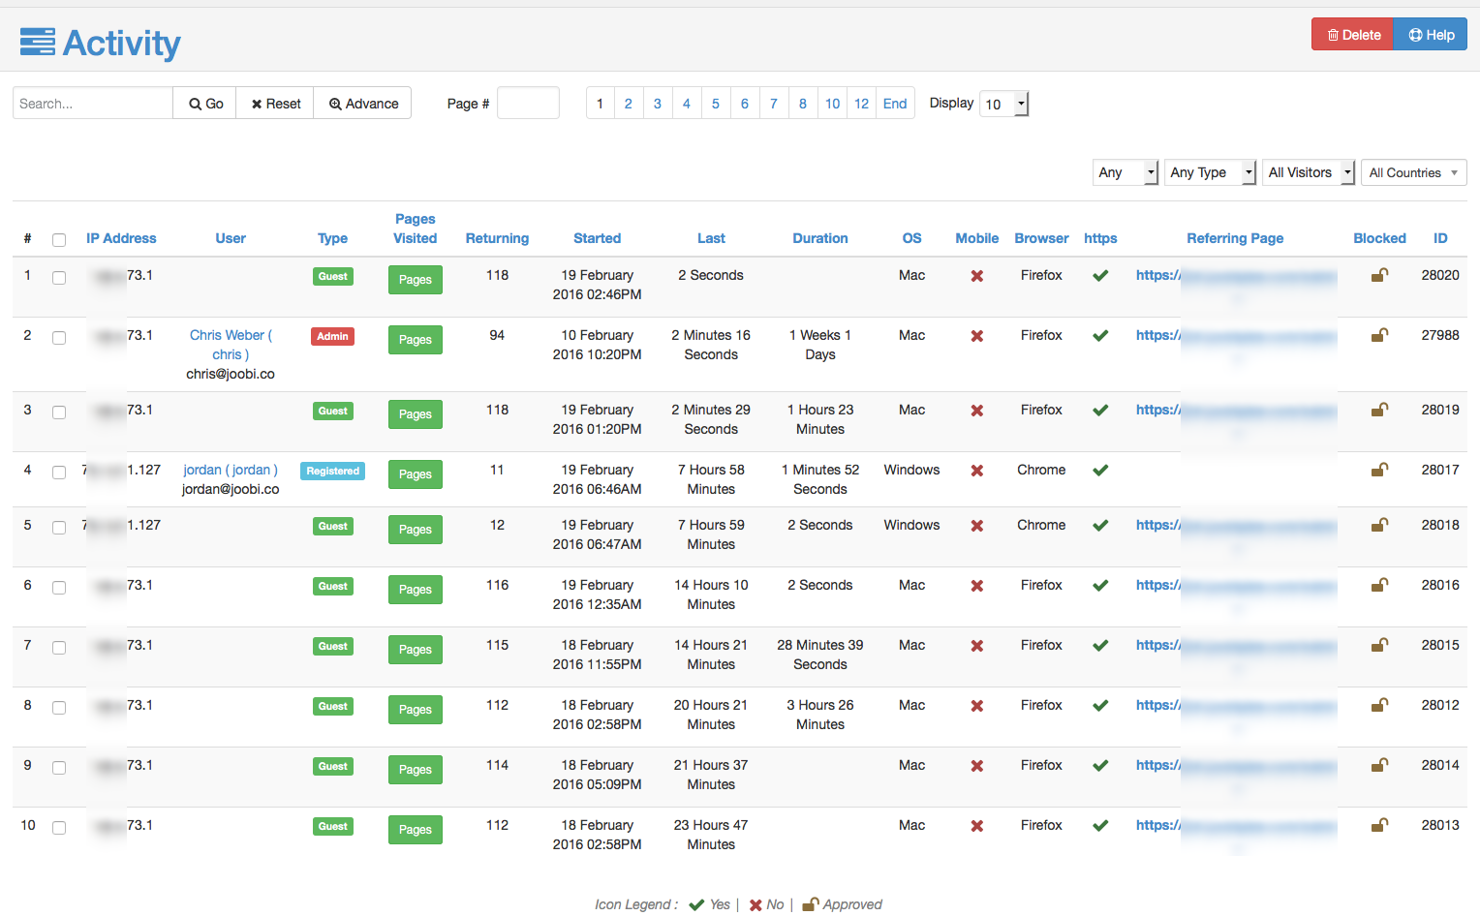The image size is (1480, 916).
Task: Click the unlock icon for ID 28012
Action: tap(1379, 705)
